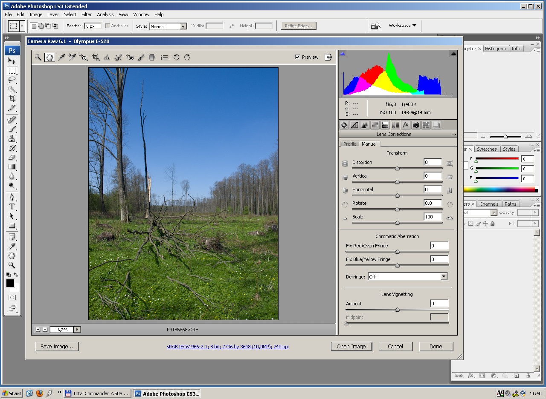
Task: Uncheck the Preview checkbox
Action: (x=297, y=57)
